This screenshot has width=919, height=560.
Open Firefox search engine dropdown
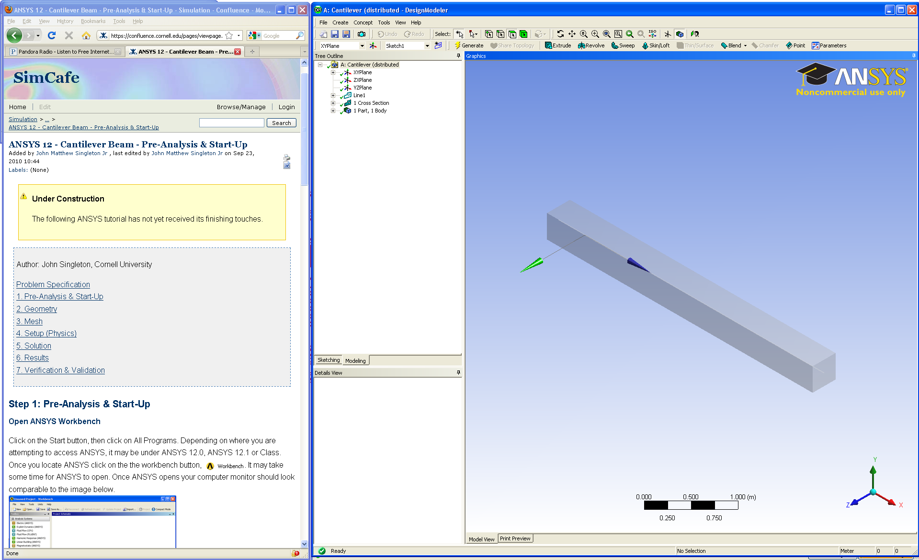click(x=254, y=35)
